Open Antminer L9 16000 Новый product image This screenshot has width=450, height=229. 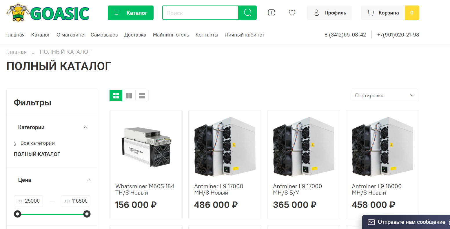[x=382, y=146]
